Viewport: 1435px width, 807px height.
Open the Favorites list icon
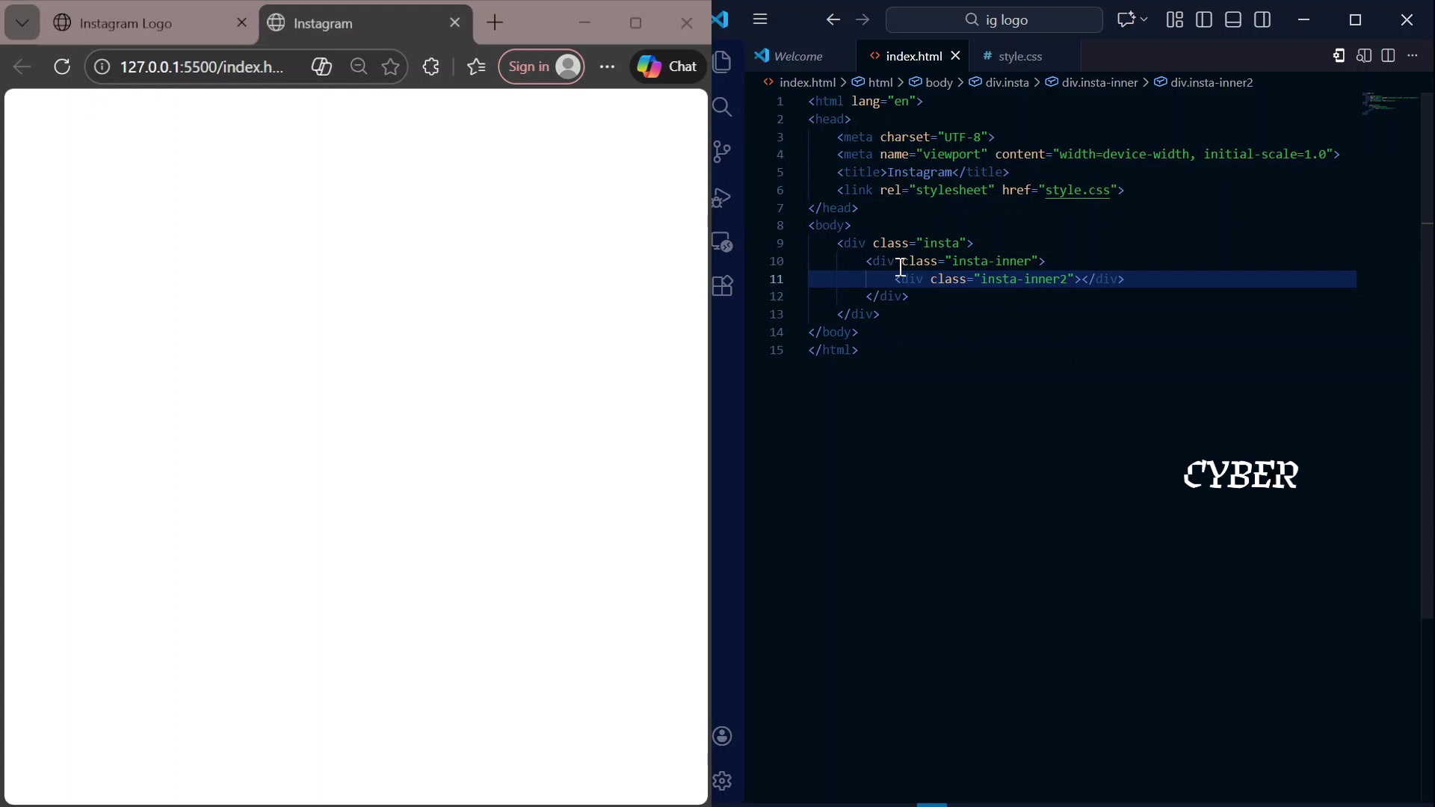pos(476,67)
